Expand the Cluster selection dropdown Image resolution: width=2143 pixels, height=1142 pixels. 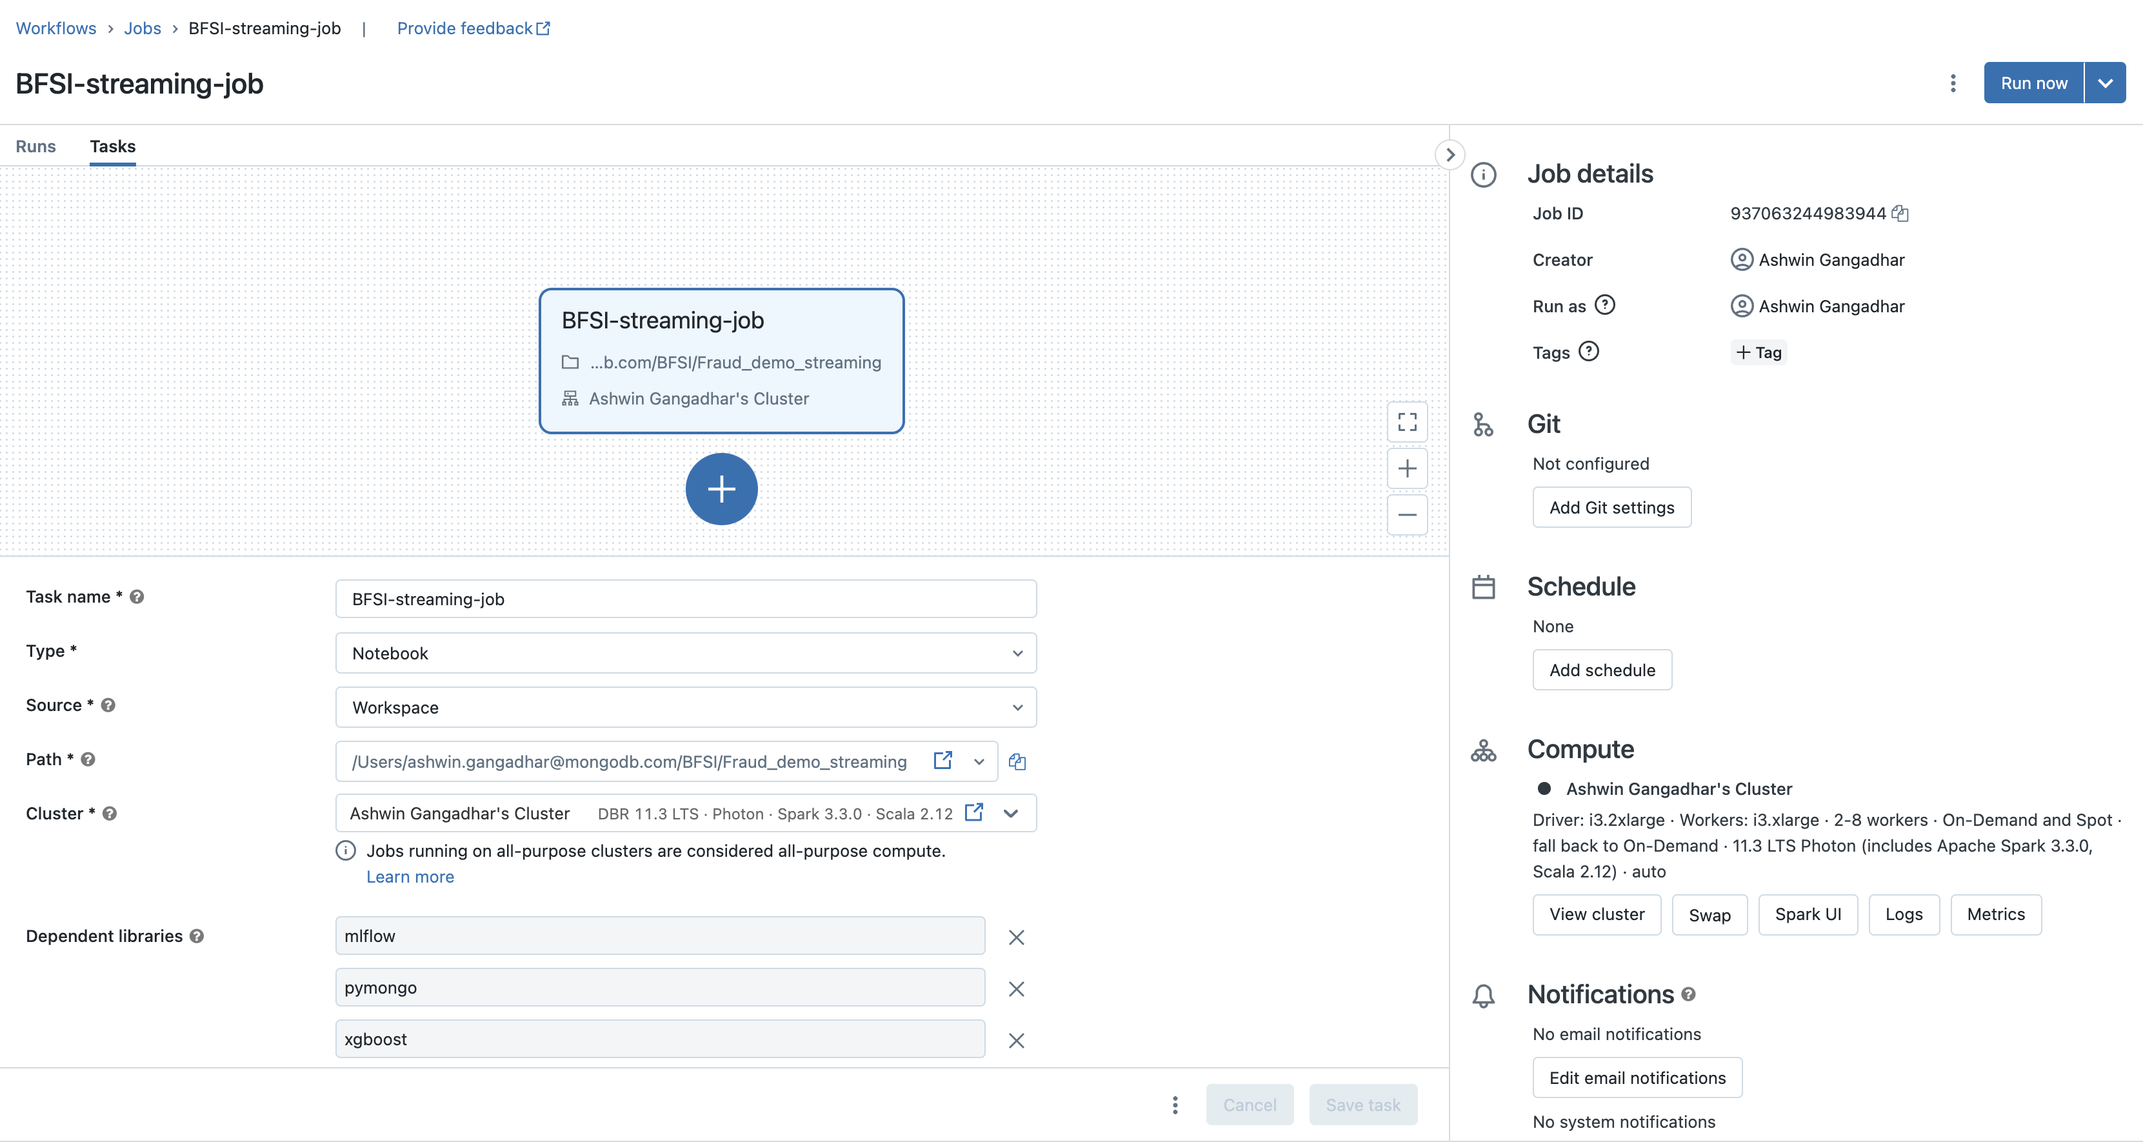[1011, 814]
